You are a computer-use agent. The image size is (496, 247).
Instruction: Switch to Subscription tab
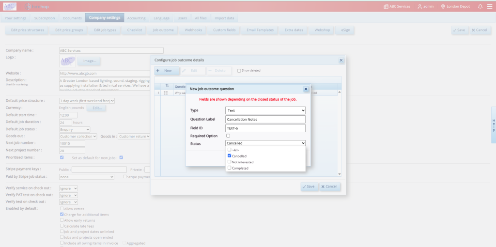click(45, 18)
